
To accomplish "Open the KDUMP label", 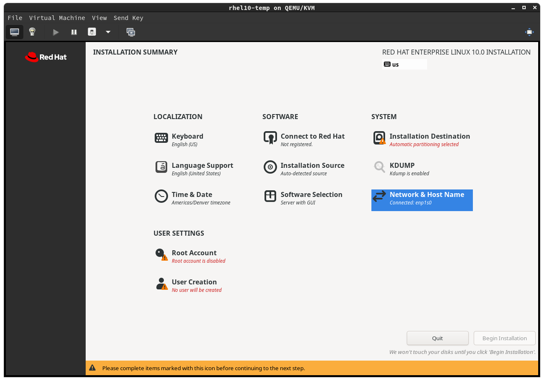I will pyautogui.click(x=402, y=165).
